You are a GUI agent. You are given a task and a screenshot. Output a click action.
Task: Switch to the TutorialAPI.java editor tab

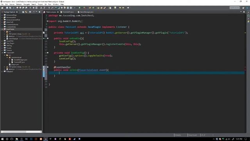click(x=68, y=12)
